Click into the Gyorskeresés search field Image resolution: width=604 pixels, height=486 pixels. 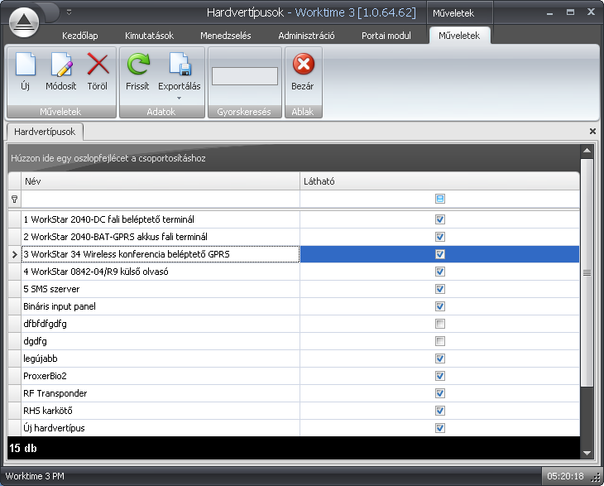pos(245,76)
